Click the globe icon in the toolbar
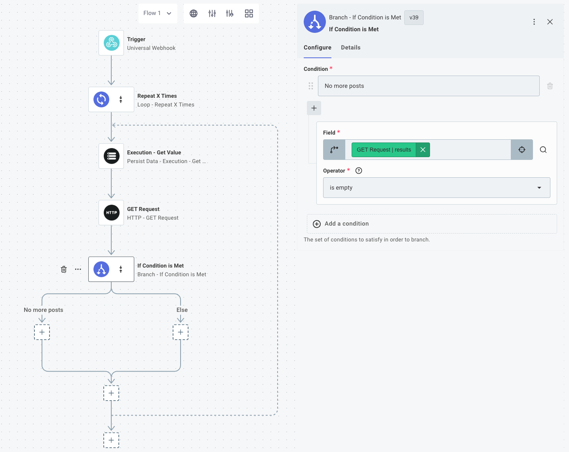 coord(194,13)
